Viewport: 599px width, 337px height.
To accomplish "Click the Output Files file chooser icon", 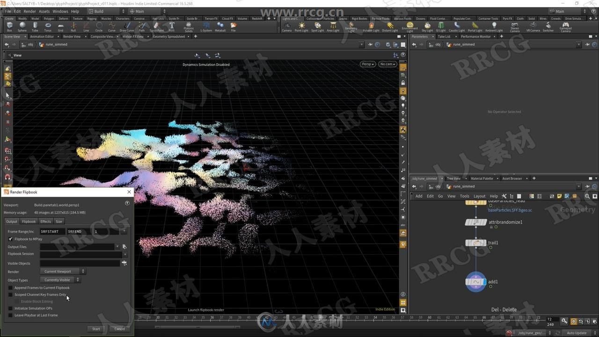I will [124, 247].
